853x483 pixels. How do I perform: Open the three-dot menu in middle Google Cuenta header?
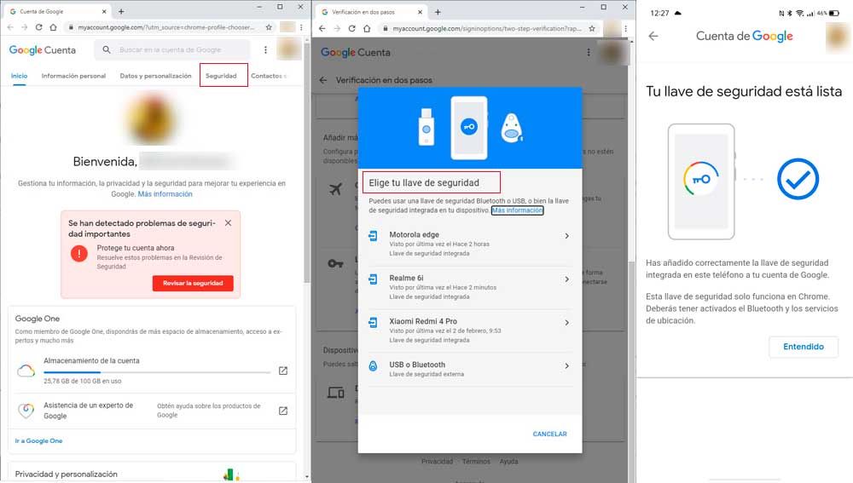tap(588, 52)
